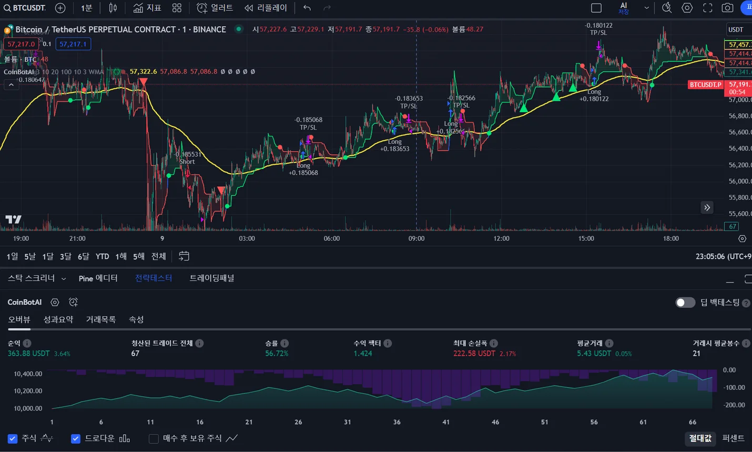Open the 지표 indicators dialog

pos(147,8)
